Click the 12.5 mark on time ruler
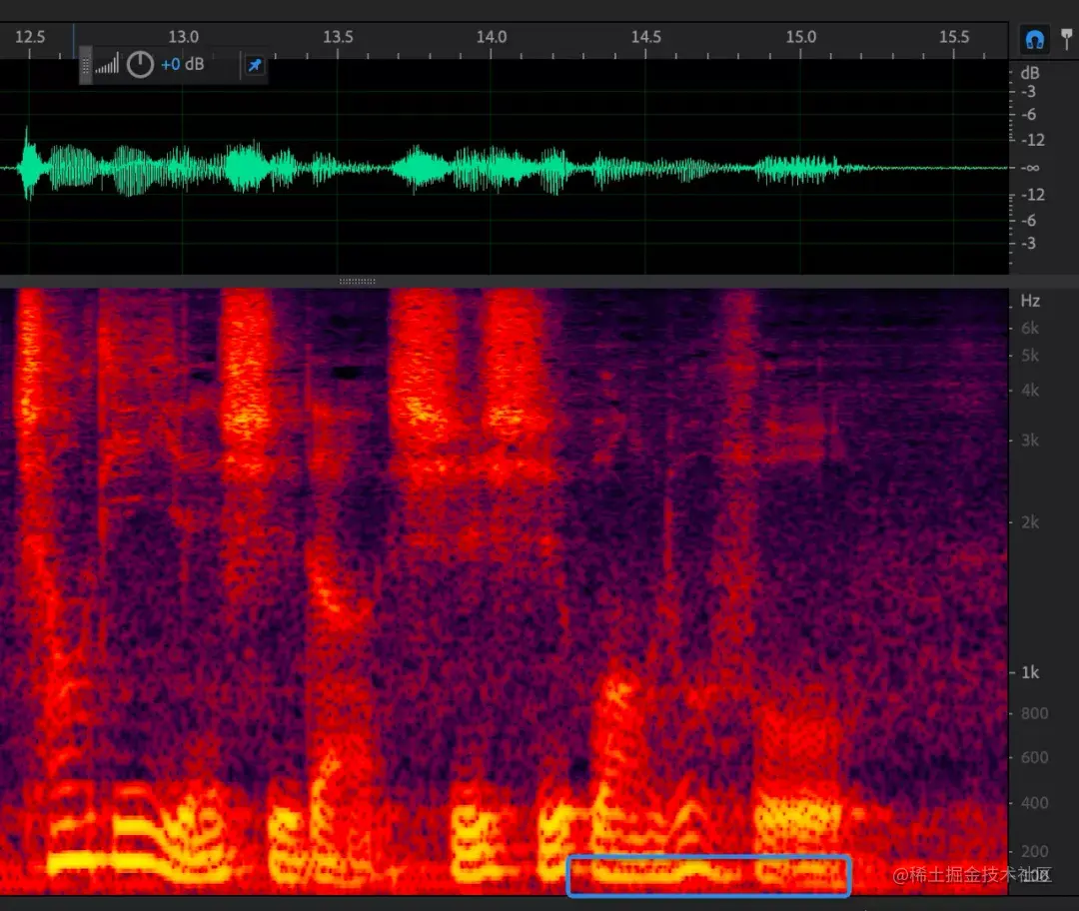1079x911 pixels. tap(30, 37)
